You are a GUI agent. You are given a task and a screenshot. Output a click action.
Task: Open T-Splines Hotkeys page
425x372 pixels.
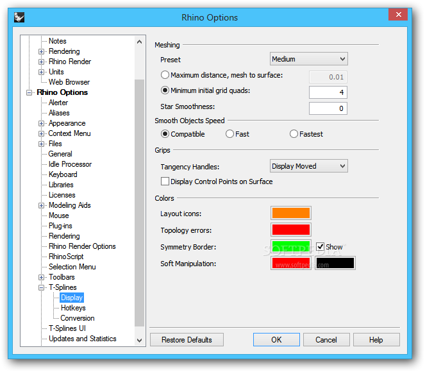tap(73, 308)
